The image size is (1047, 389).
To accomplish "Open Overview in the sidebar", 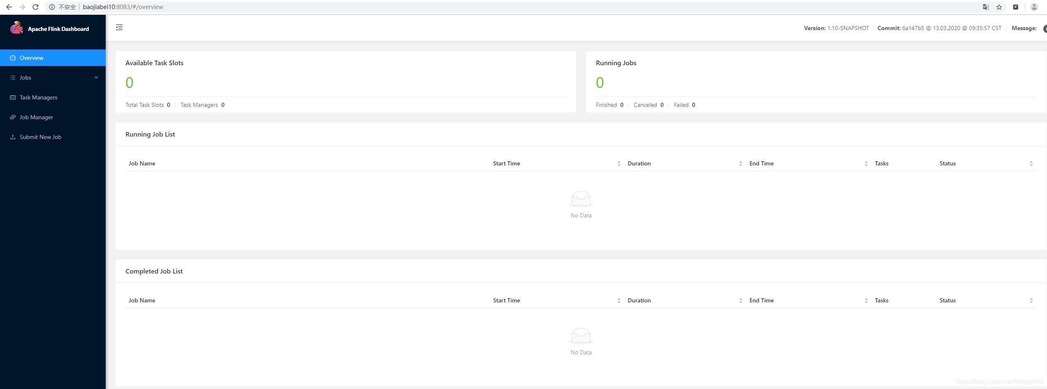I will (x=53, y=58).
